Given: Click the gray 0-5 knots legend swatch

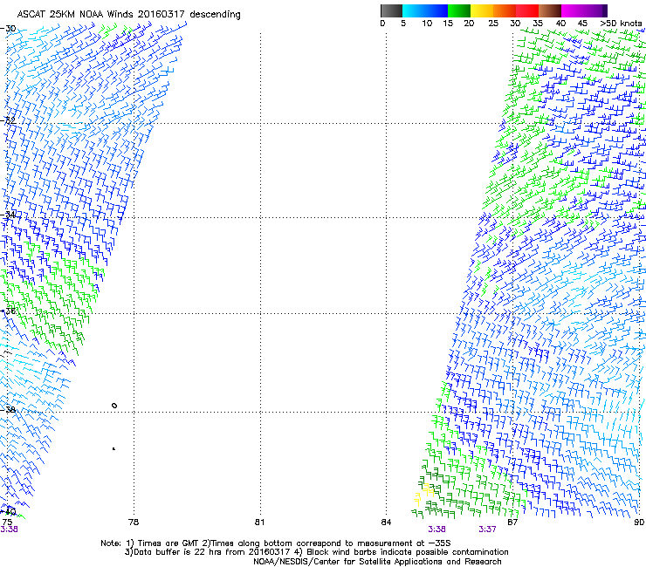Looking at the screenshot, I should (391, 10).
